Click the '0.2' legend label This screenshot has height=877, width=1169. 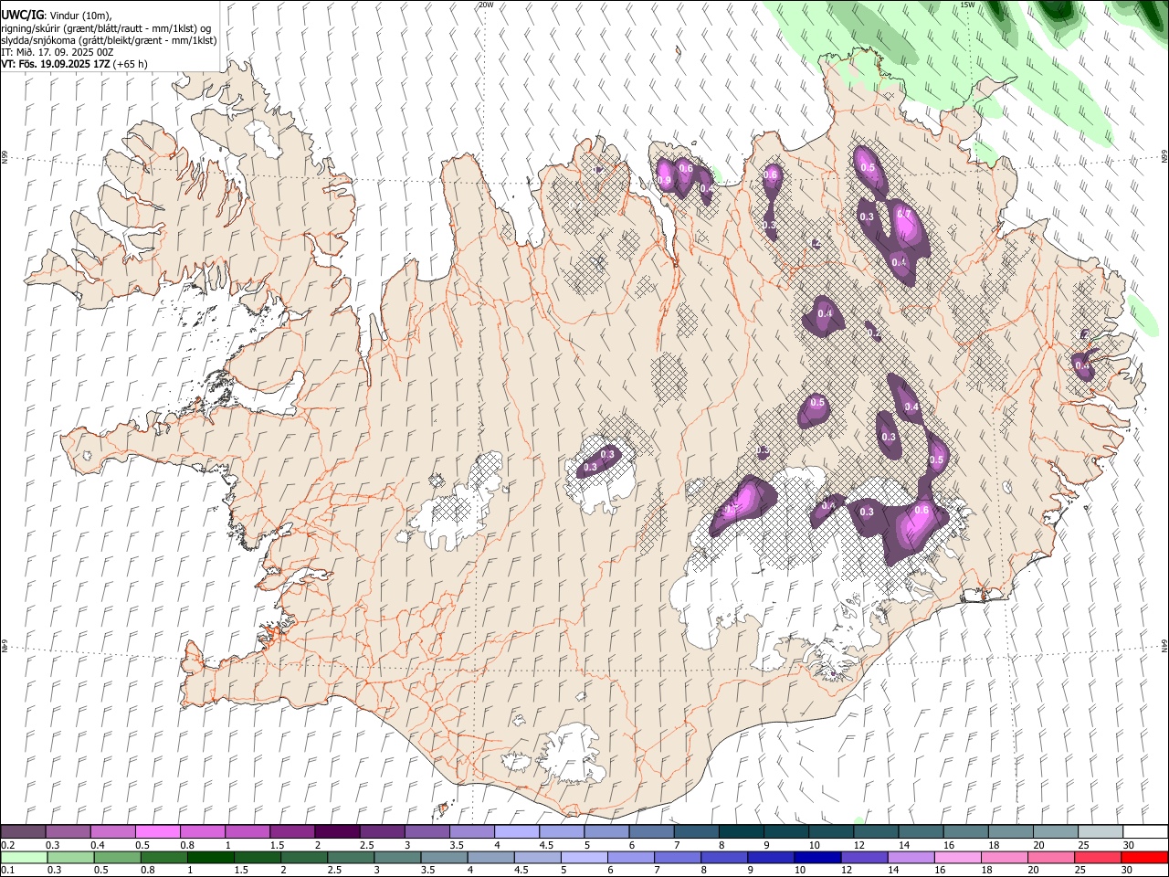coord(8,845)
